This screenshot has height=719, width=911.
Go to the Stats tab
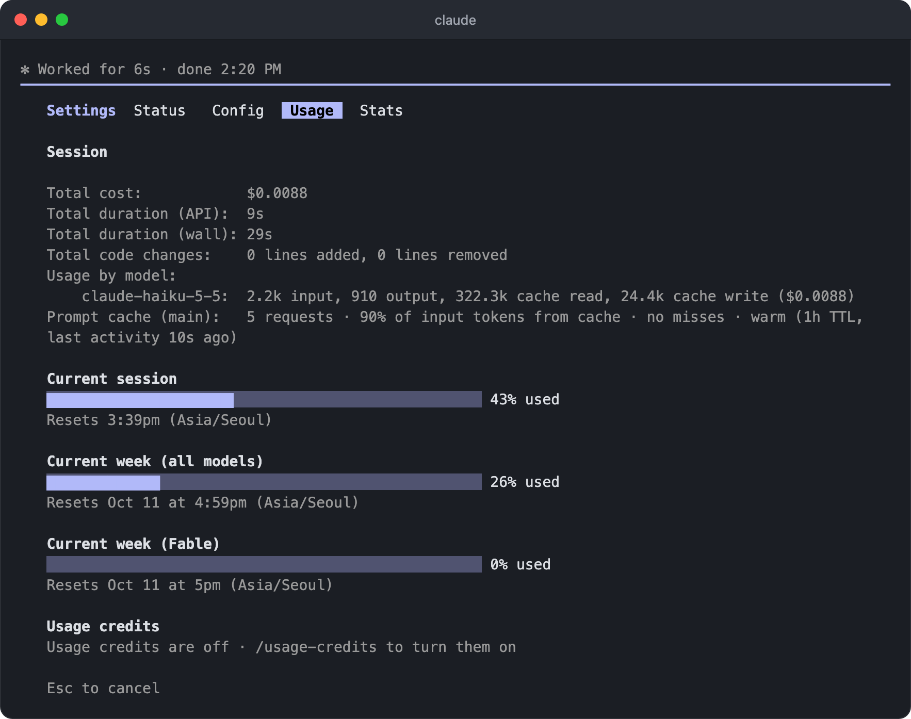point(381,110)
